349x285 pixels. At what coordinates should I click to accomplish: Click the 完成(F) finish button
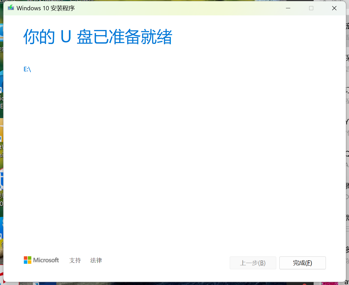click(x=302, y=263)
